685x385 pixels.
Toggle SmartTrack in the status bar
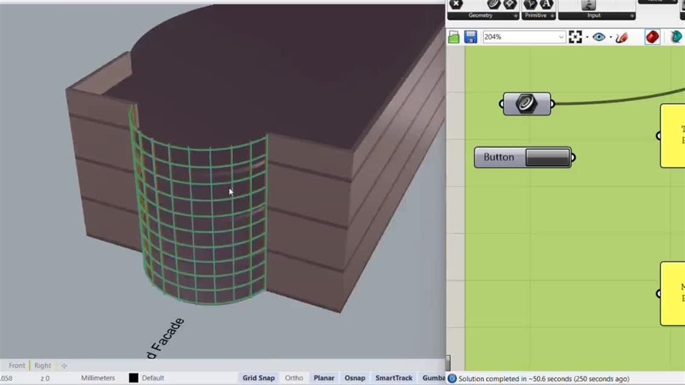pyautogui.click(x=394, y=378)
